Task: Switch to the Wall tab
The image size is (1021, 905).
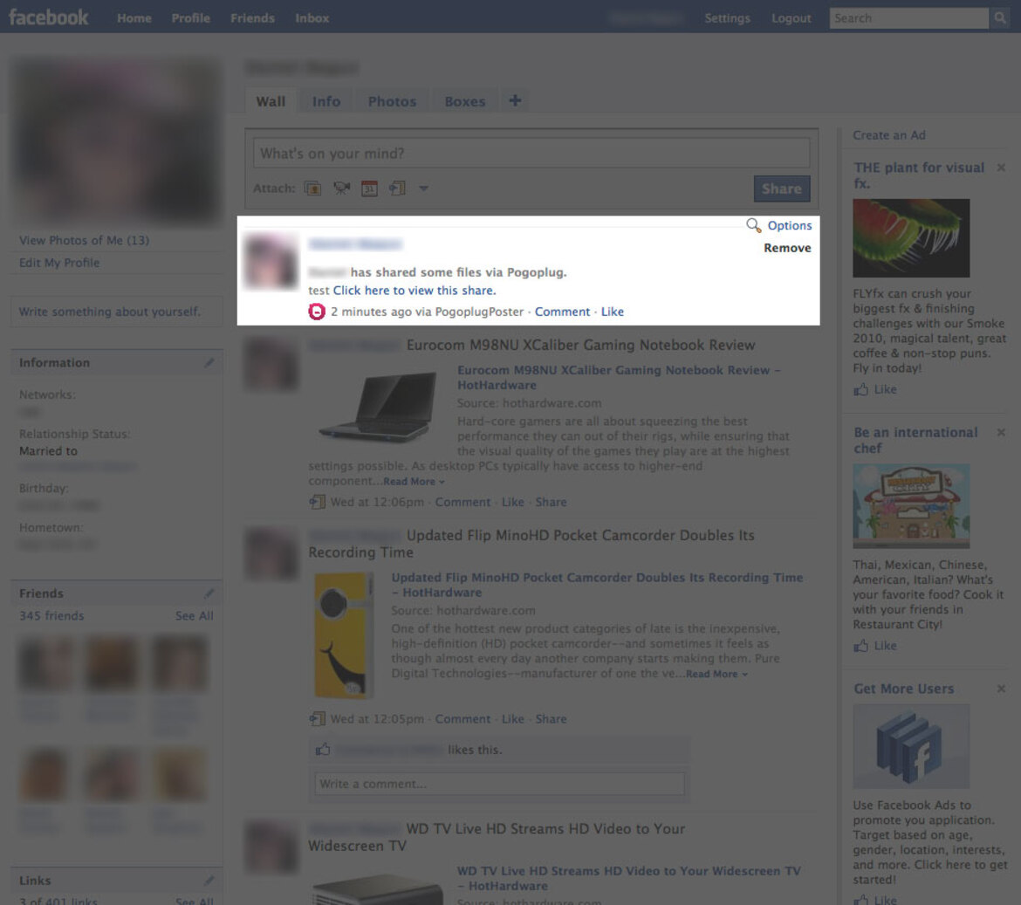Action: tap(271, 101)
